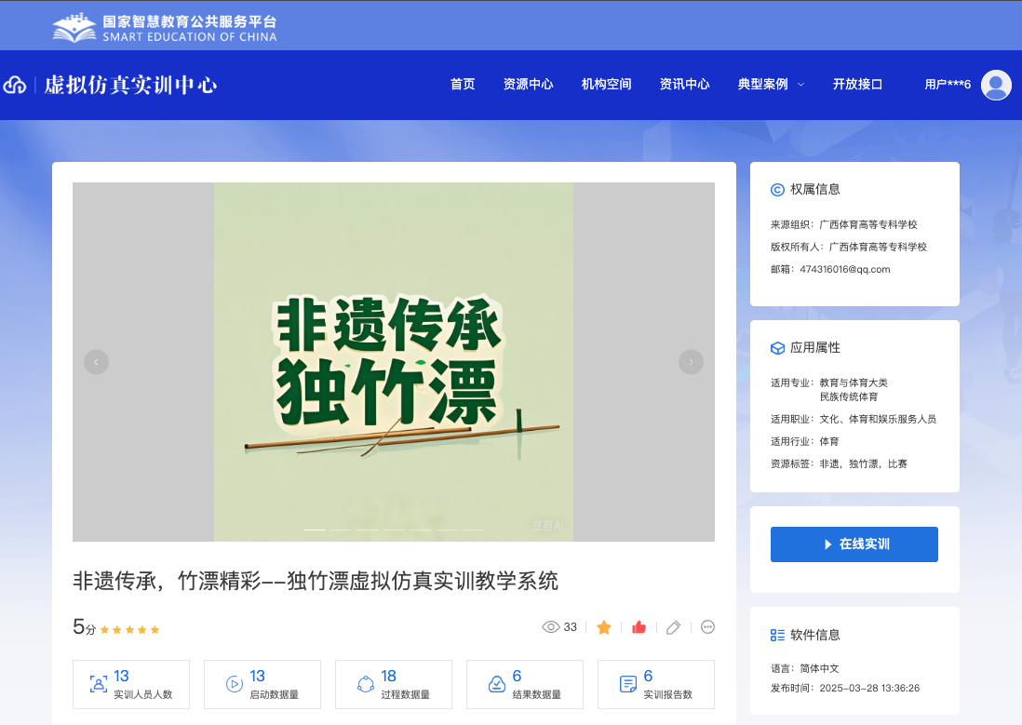Expand the 典型案例 dropdown menu
Viewport: 1022px width, 725px height.
pyautogui.click(x=771, y=85)
